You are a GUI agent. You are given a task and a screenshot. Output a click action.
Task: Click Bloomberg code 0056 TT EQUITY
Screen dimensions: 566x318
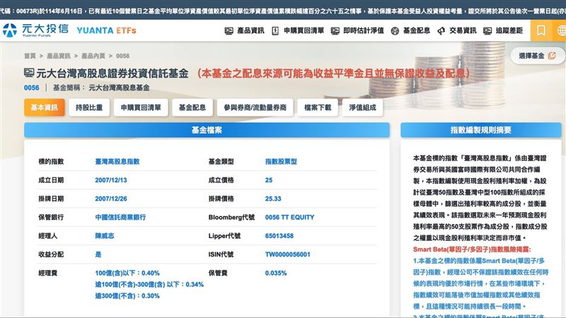289,217
